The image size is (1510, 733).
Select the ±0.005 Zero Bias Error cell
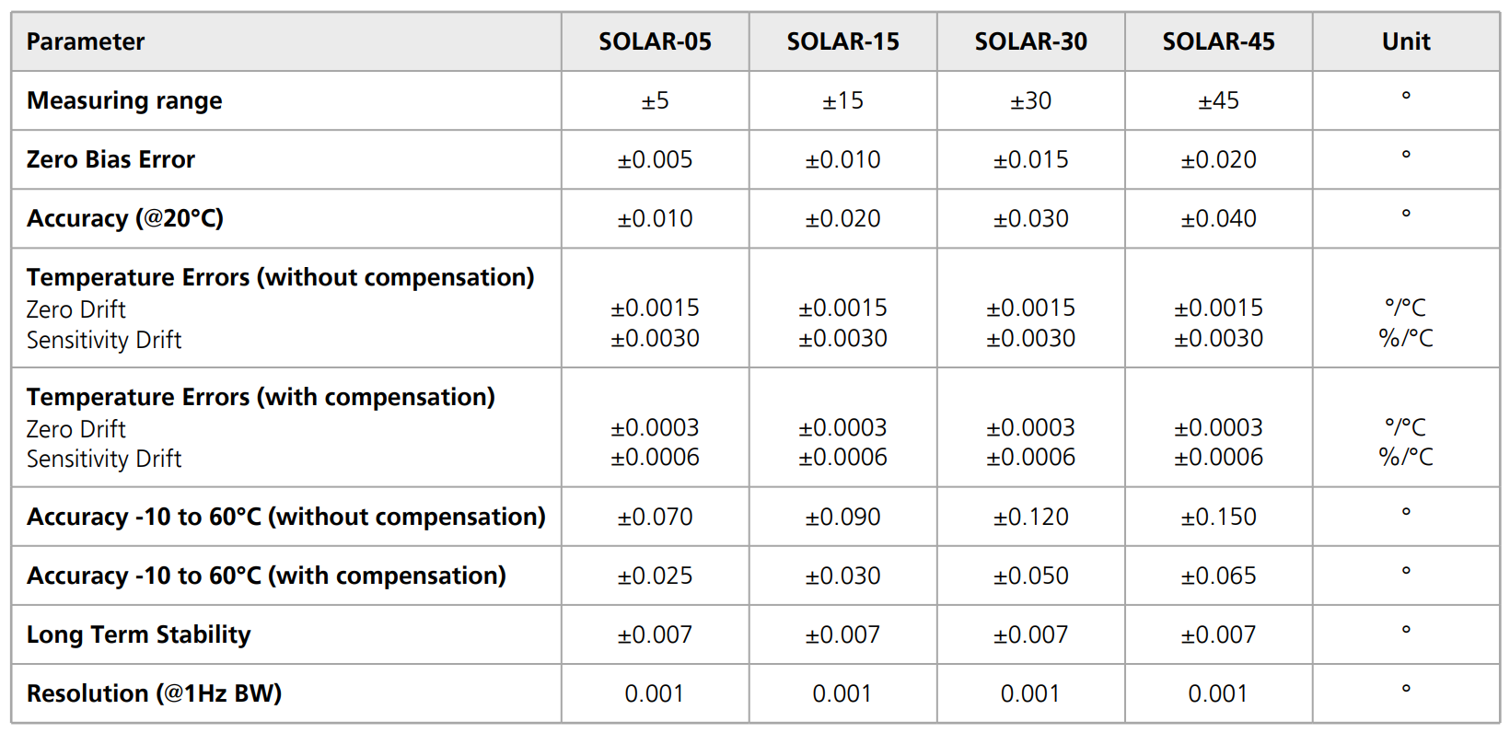coord(655,160)
